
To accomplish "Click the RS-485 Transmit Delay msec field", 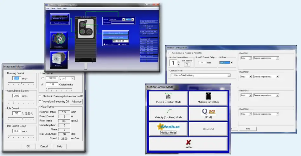I will point(202,63).
